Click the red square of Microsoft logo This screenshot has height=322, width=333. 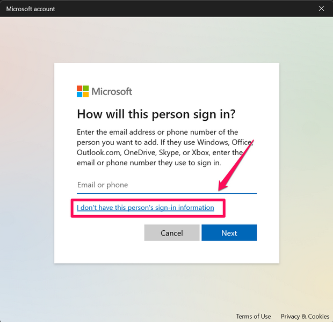point(79,88)
